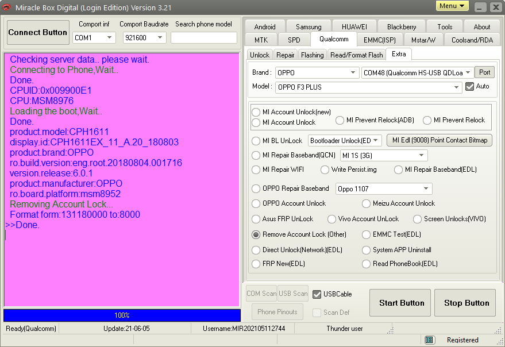
Task: Click the Stop Button
Action: click(465, 303)
